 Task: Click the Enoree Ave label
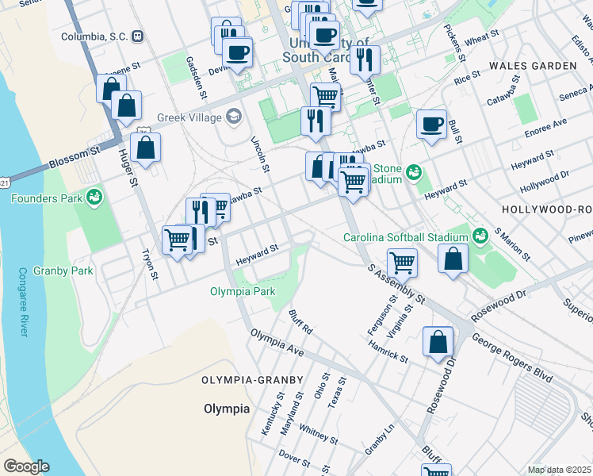pos(545,128)
